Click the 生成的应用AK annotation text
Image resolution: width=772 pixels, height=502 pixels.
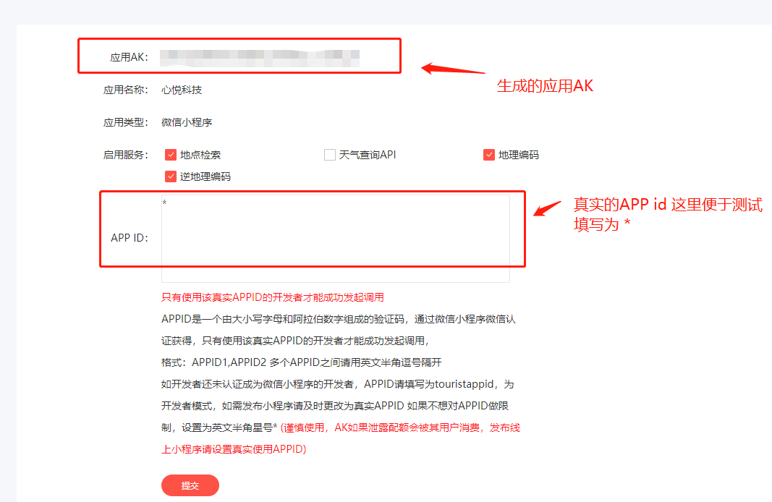pyautogui.click(x=545, y=86)
